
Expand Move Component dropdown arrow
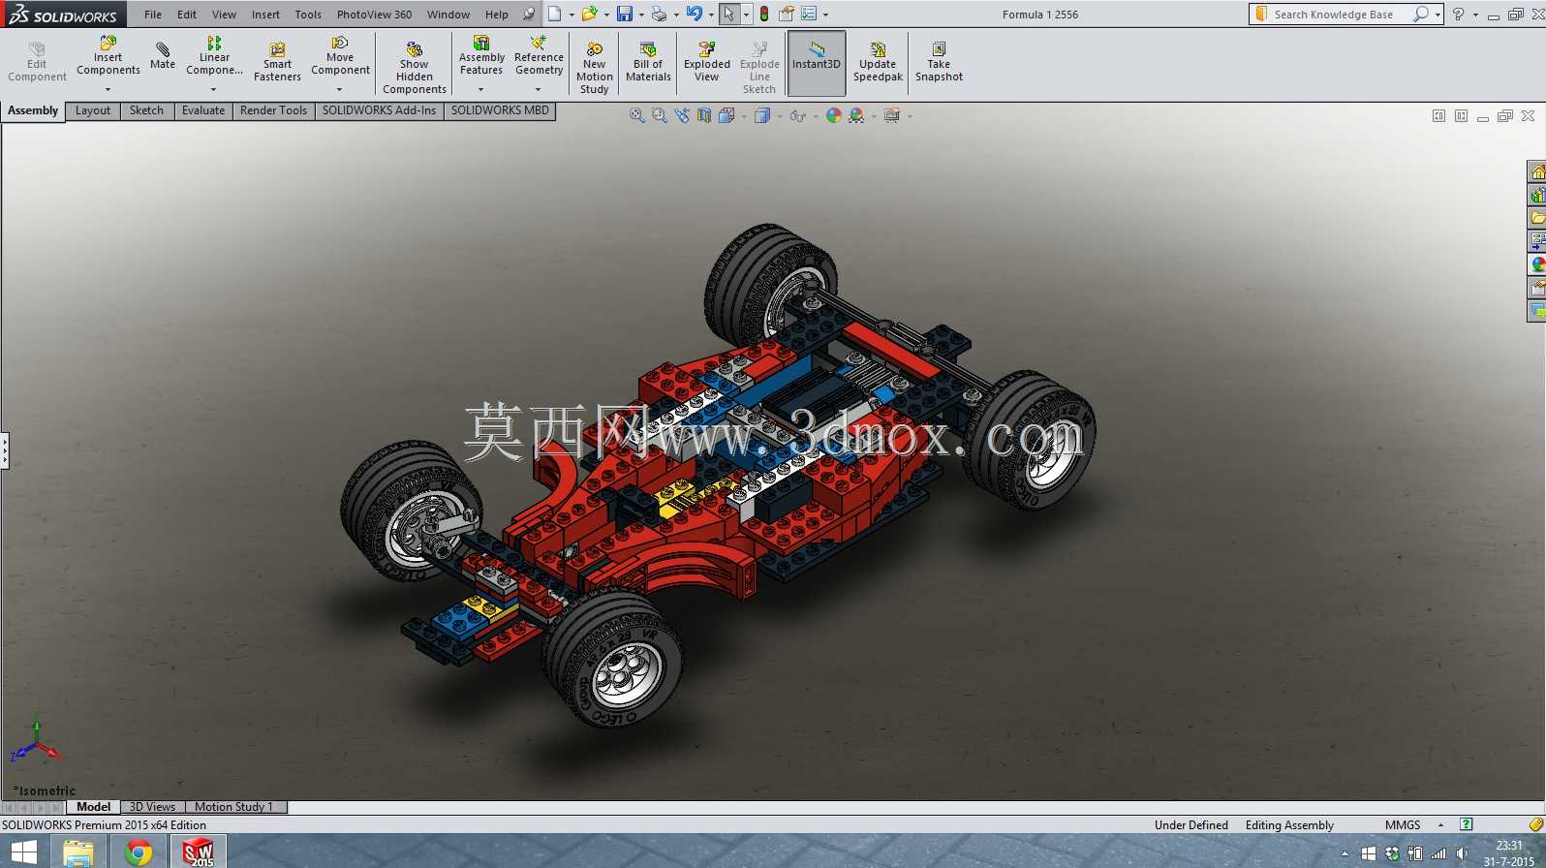pos(339,89)
